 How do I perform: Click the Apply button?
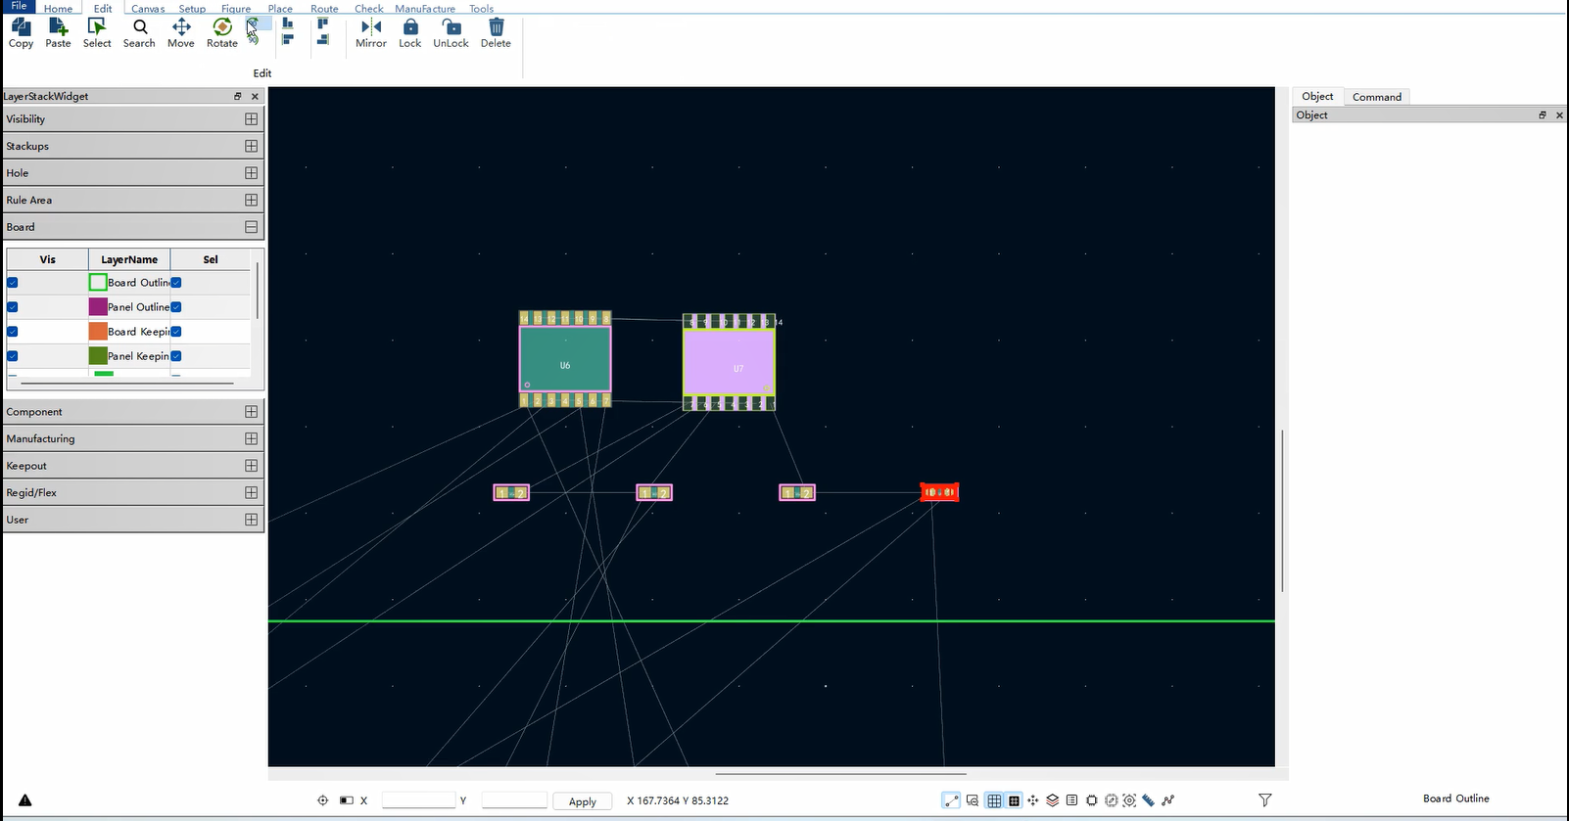point(582,801)
